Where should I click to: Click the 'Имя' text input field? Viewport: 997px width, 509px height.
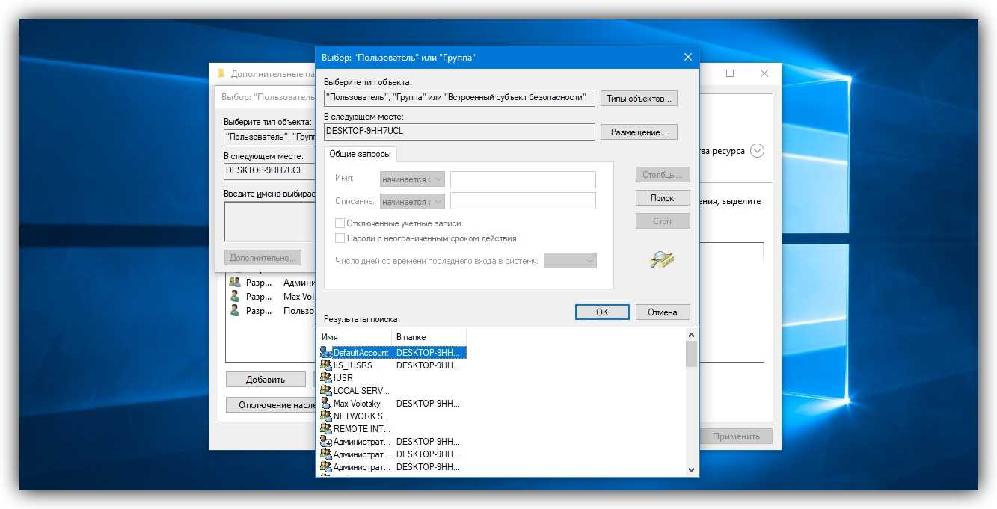coord(523,179)
